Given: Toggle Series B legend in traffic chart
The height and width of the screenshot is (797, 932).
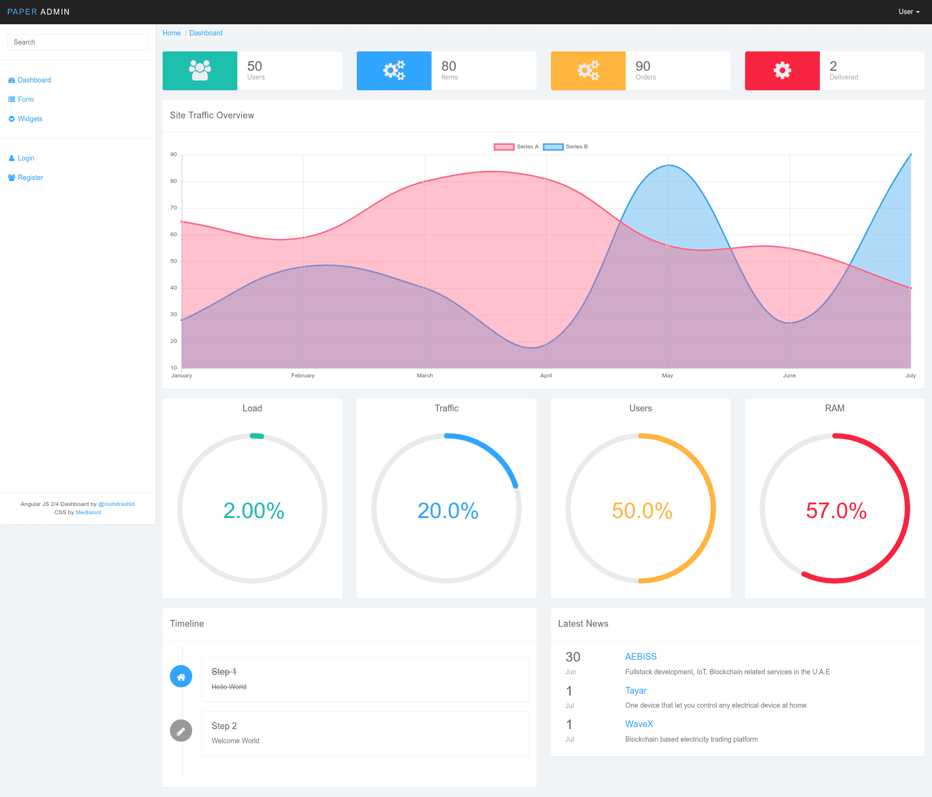Looking at the screenshot, I should click(566, 146).
